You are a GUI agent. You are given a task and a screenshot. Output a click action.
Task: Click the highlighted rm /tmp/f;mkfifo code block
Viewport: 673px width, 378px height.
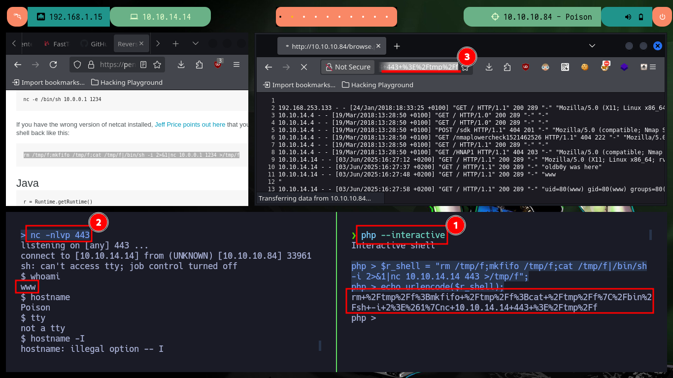pos(132,155)
